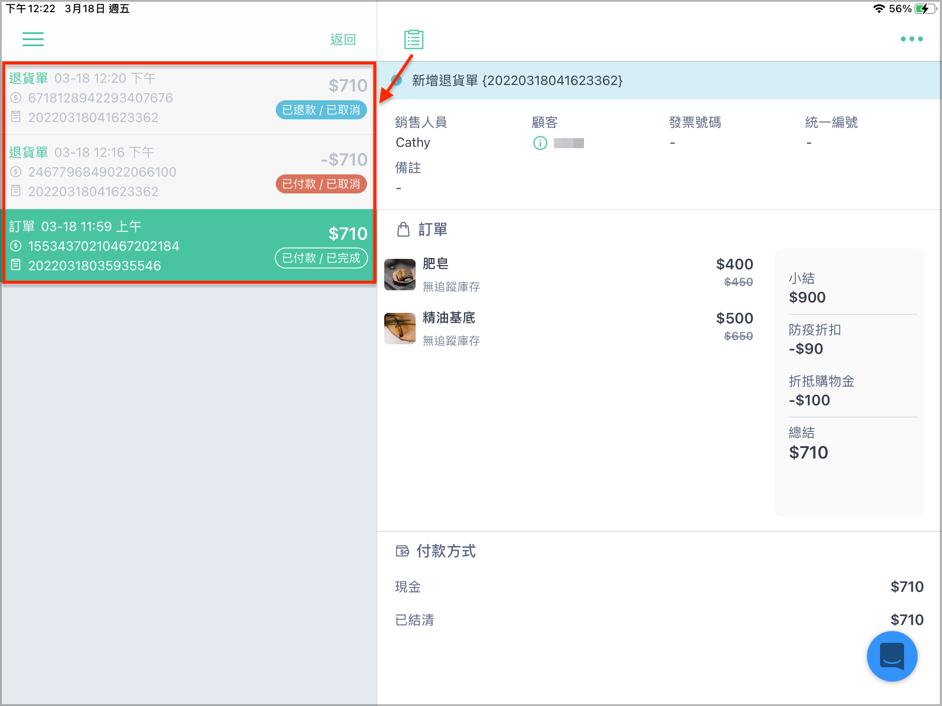Click the 已付款 / 已取消 red status badge
Screen dimensions: 942x706
(321, 184)
